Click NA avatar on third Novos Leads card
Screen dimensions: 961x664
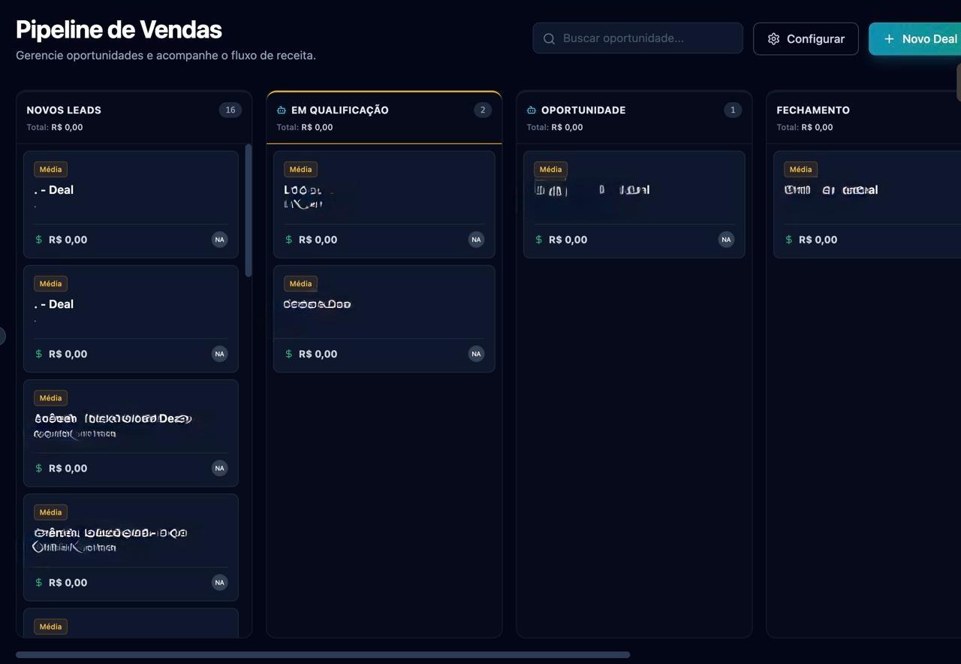pos(219,469)
